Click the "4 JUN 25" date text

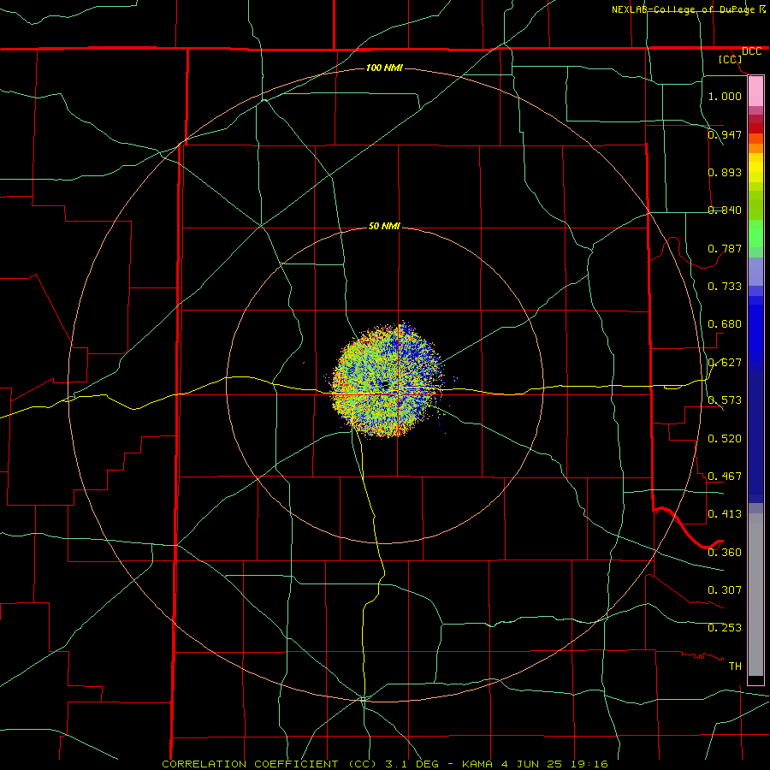pyautogui.click(x=531, y=764)
